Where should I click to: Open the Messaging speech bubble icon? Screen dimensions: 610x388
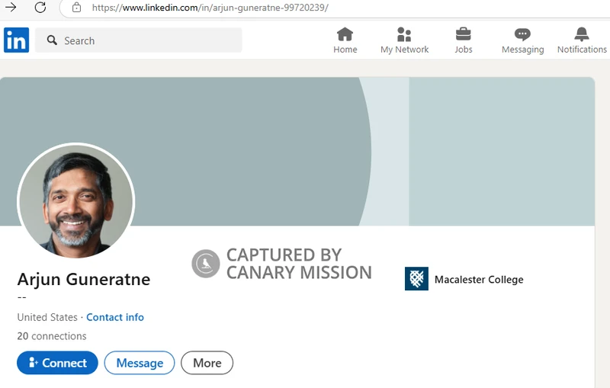522,34
